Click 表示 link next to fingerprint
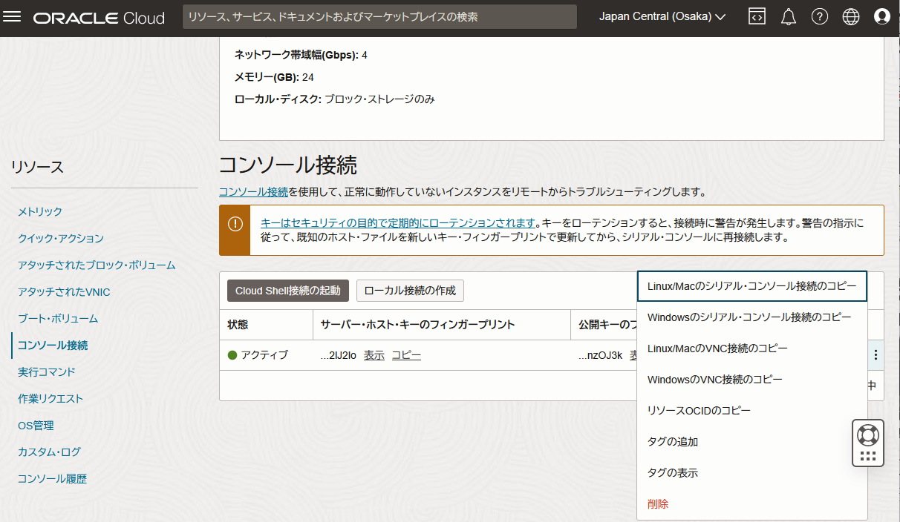Image resolution: width=900 pixels, height=522 pixels. pos(374,355)
